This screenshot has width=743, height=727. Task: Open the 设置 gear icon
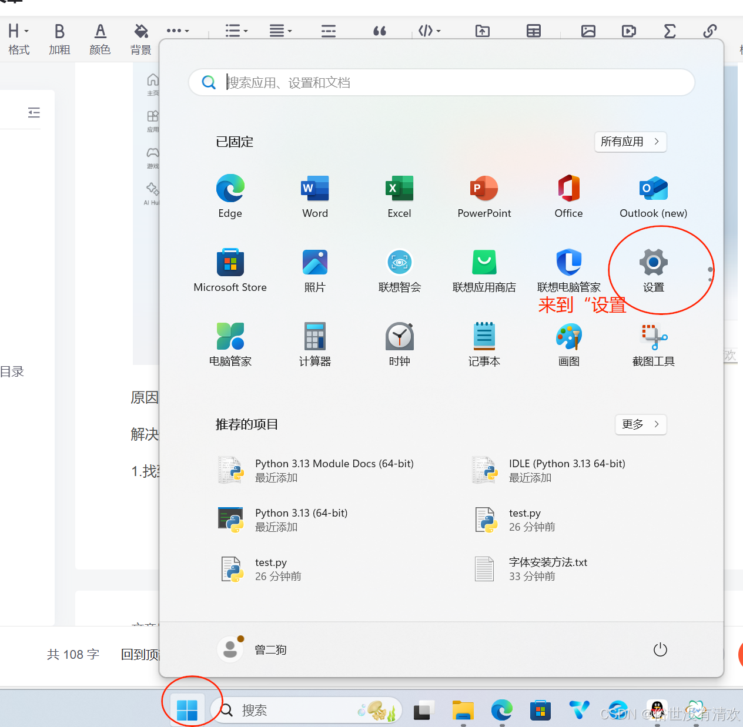653,262
